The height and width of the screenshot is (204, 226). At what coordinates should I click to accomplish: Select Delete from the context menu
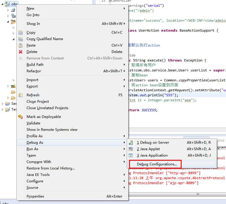click(x=72, y=52)
